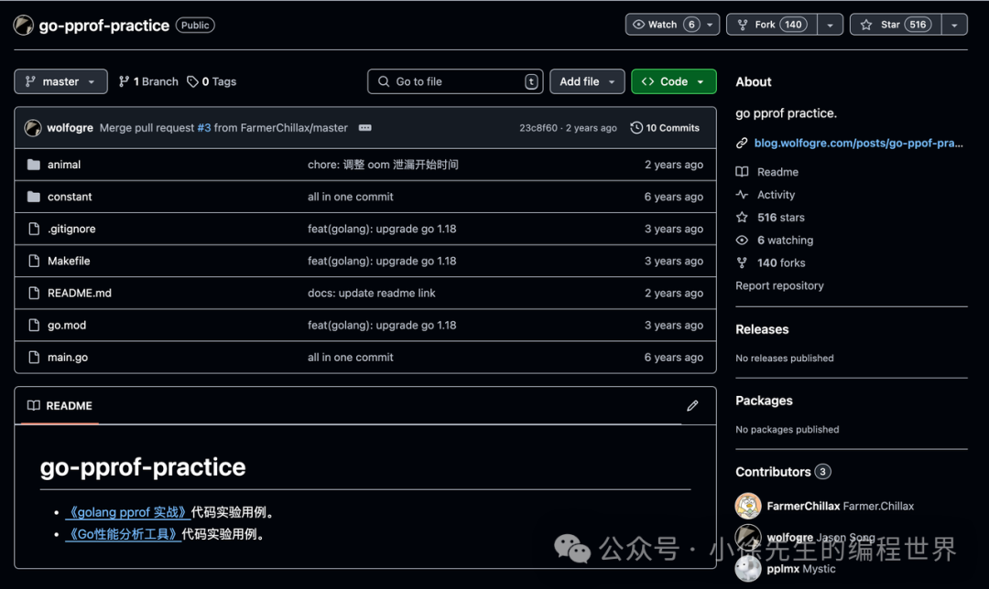Click the Go to file search field
This screenshot has width=989, height=589.
click(455, 81)
